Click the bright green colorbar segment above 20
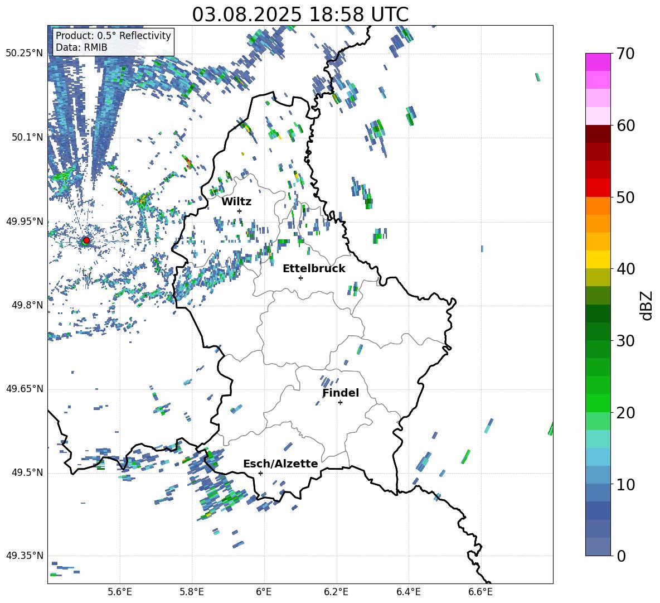The image size is (660, 603). point(598,403)
